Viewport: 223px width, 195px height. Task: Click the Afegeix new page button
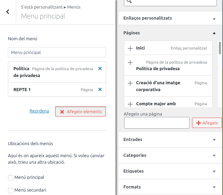(207, 123)
